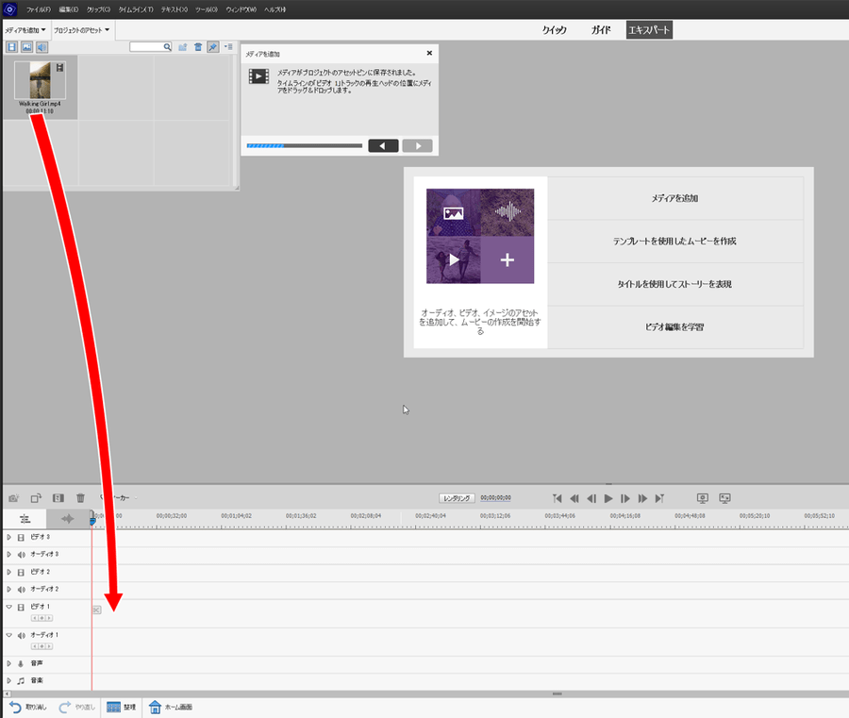This screenshot has height=718, width=849.
Task: Switch to エキスパート mode tab
Action: tap(649, 30)
